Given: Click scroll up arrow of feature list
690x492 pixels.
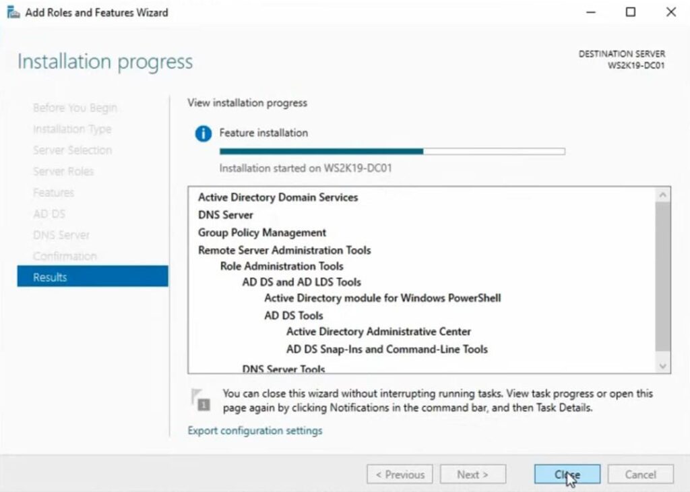Looking at the screenshot, I should (663, 195).
